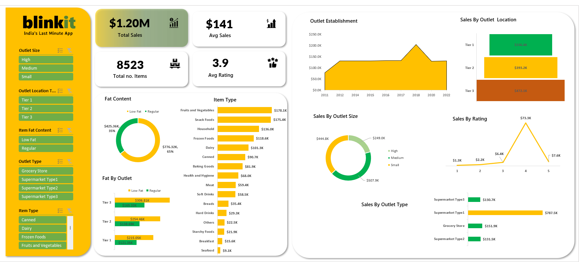The image size is (584, 262).
Task: Enable multi-select in the Outlet Type slicer
Action: tap(60, 162)
